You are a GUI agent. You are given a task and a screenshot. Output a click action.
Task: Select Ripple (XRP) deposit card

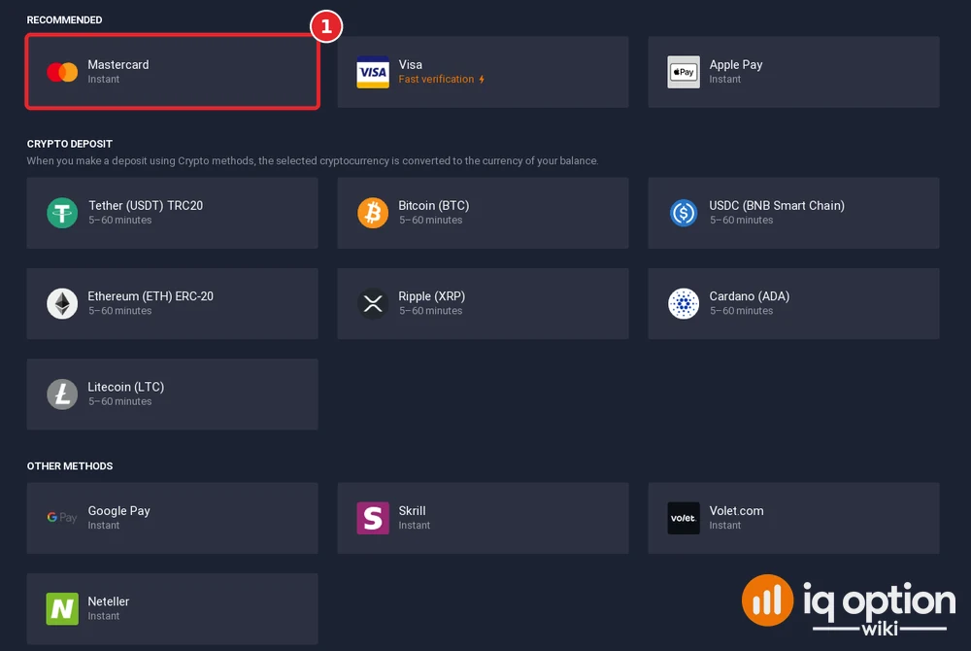[x=483, y=303]
